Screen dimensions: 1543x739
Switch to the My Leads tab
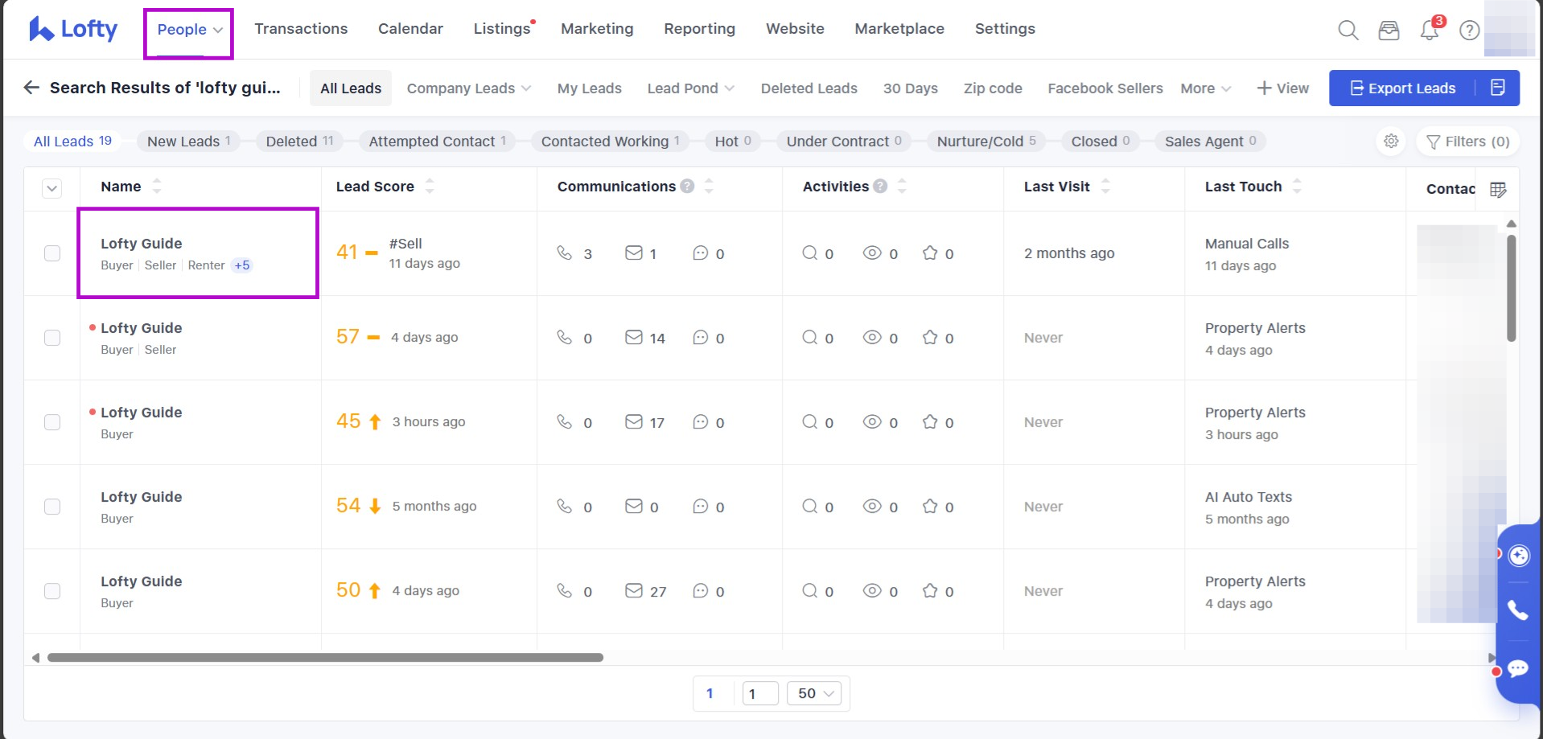[589, 88]
